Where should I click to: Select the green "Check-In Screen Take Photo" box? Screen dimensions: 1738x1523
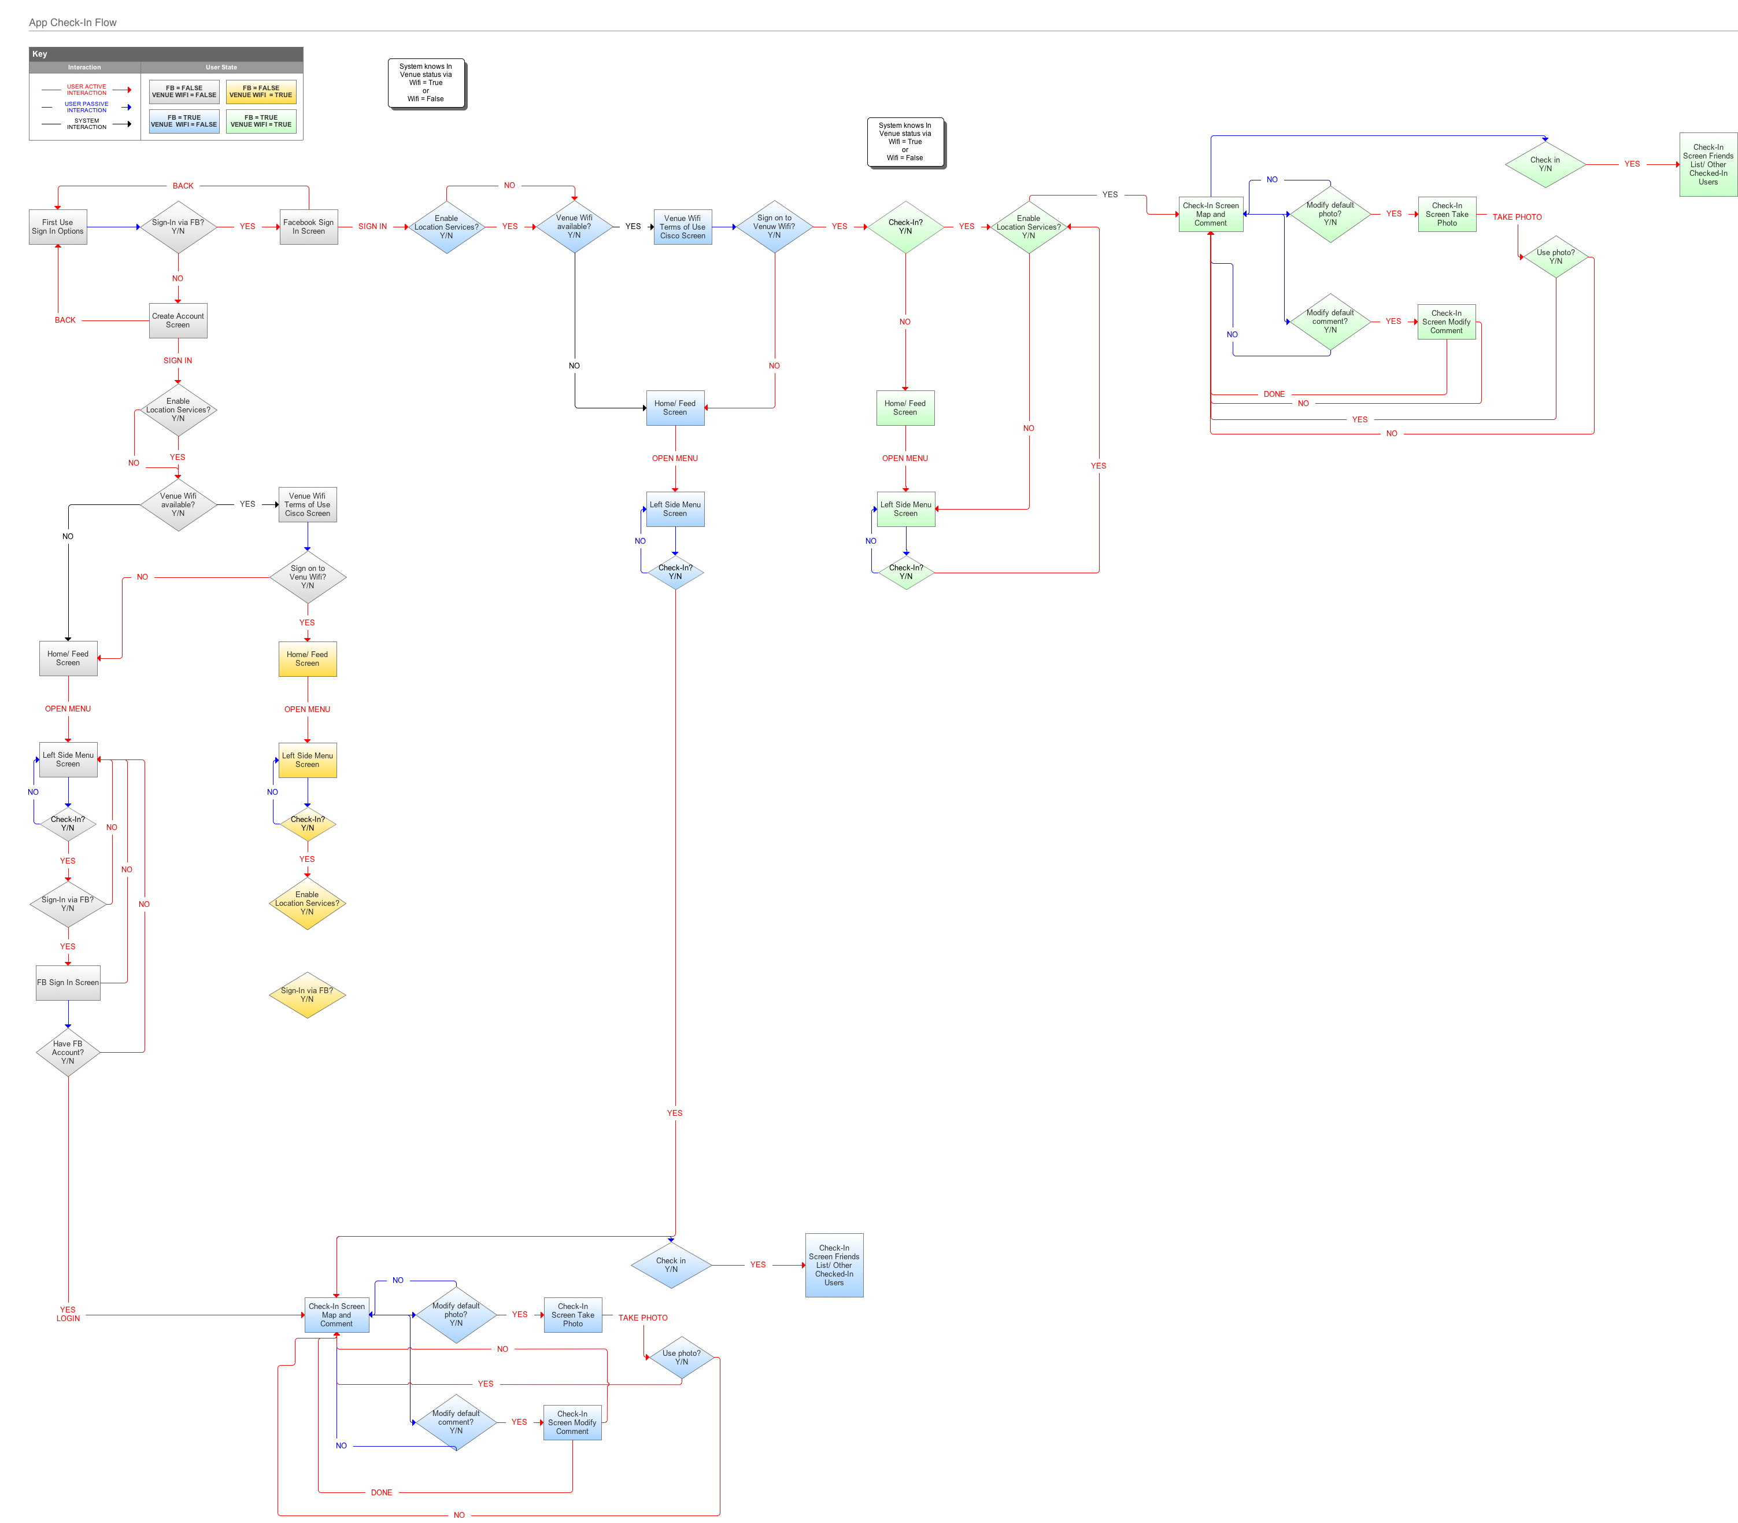[x=1448, y=214]
